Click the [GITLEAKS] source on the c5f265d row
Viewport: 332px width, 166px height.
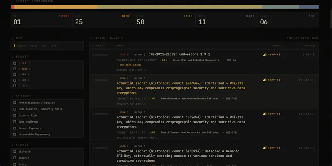306,113
